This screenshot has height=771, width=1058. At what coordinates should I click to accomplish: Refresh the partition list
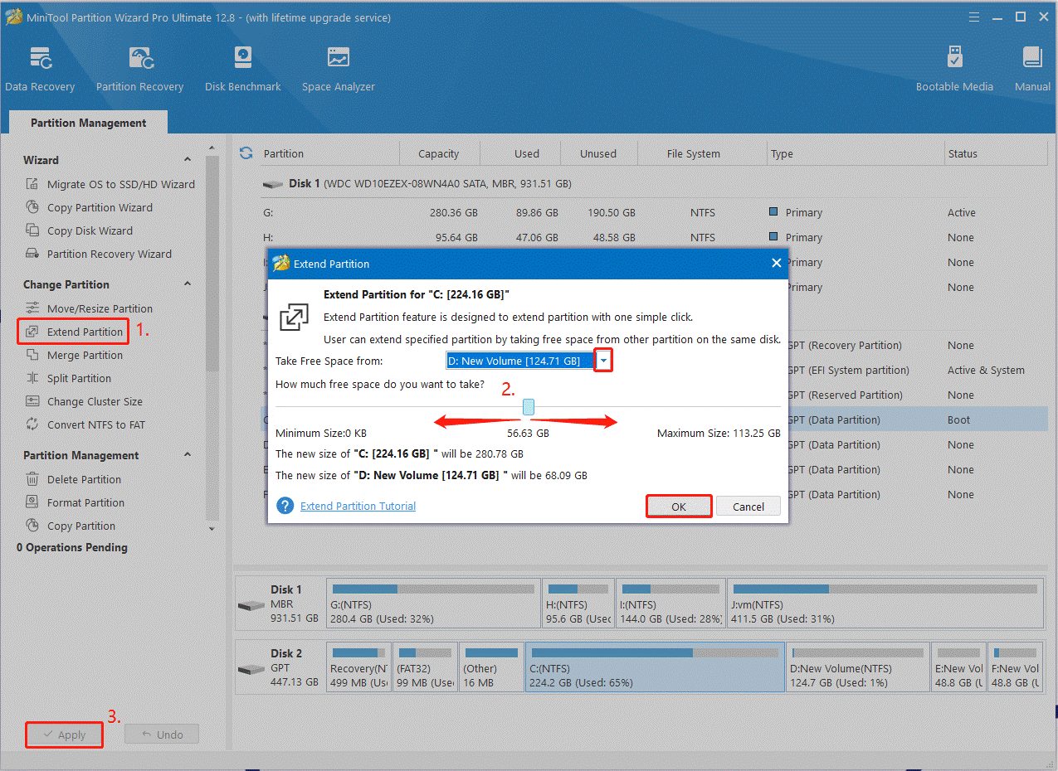pyautogui.click(x=245, y=153)
